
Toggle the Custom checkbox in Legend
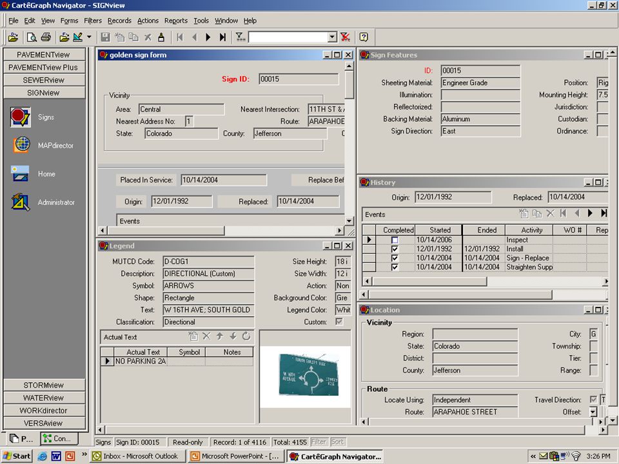point(339,322)
